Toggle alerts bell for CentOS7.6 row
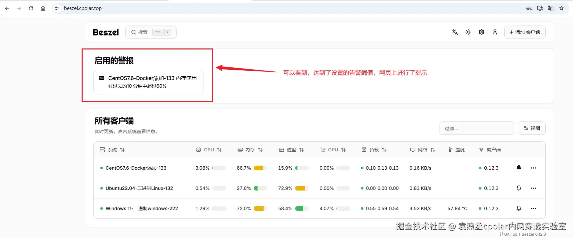This screenshot has width=573, height=238. pyautogui.click(x=519, y=168)
